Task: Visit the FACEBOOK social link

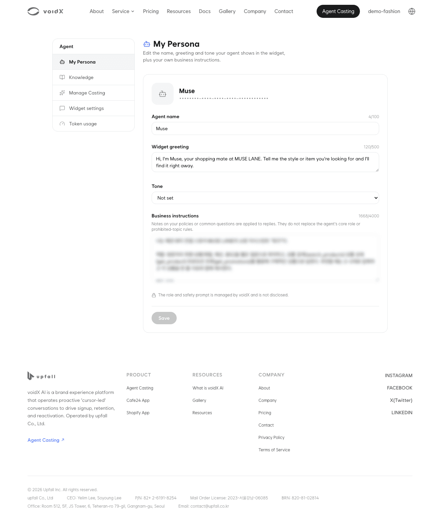Action: pyautogui.click(x=400, y=388)
